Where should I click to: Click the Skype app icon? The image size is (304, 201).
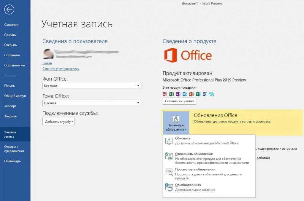pyautogui.click(x=211, y=94)
